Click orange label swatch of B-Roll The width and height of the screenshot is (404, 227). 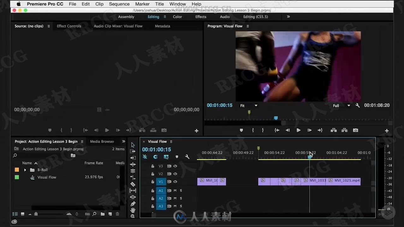point(17,170)
